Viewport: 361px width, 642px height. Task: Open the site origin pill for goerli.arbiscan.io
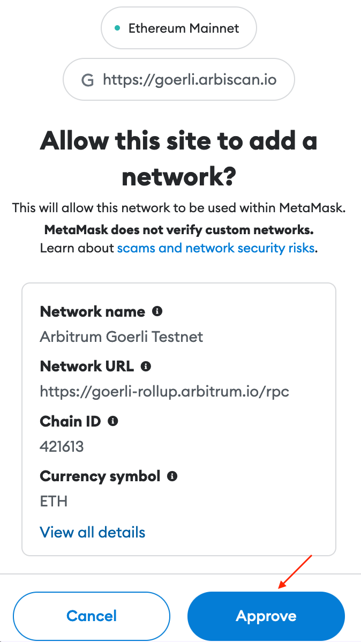click(178, 79)
